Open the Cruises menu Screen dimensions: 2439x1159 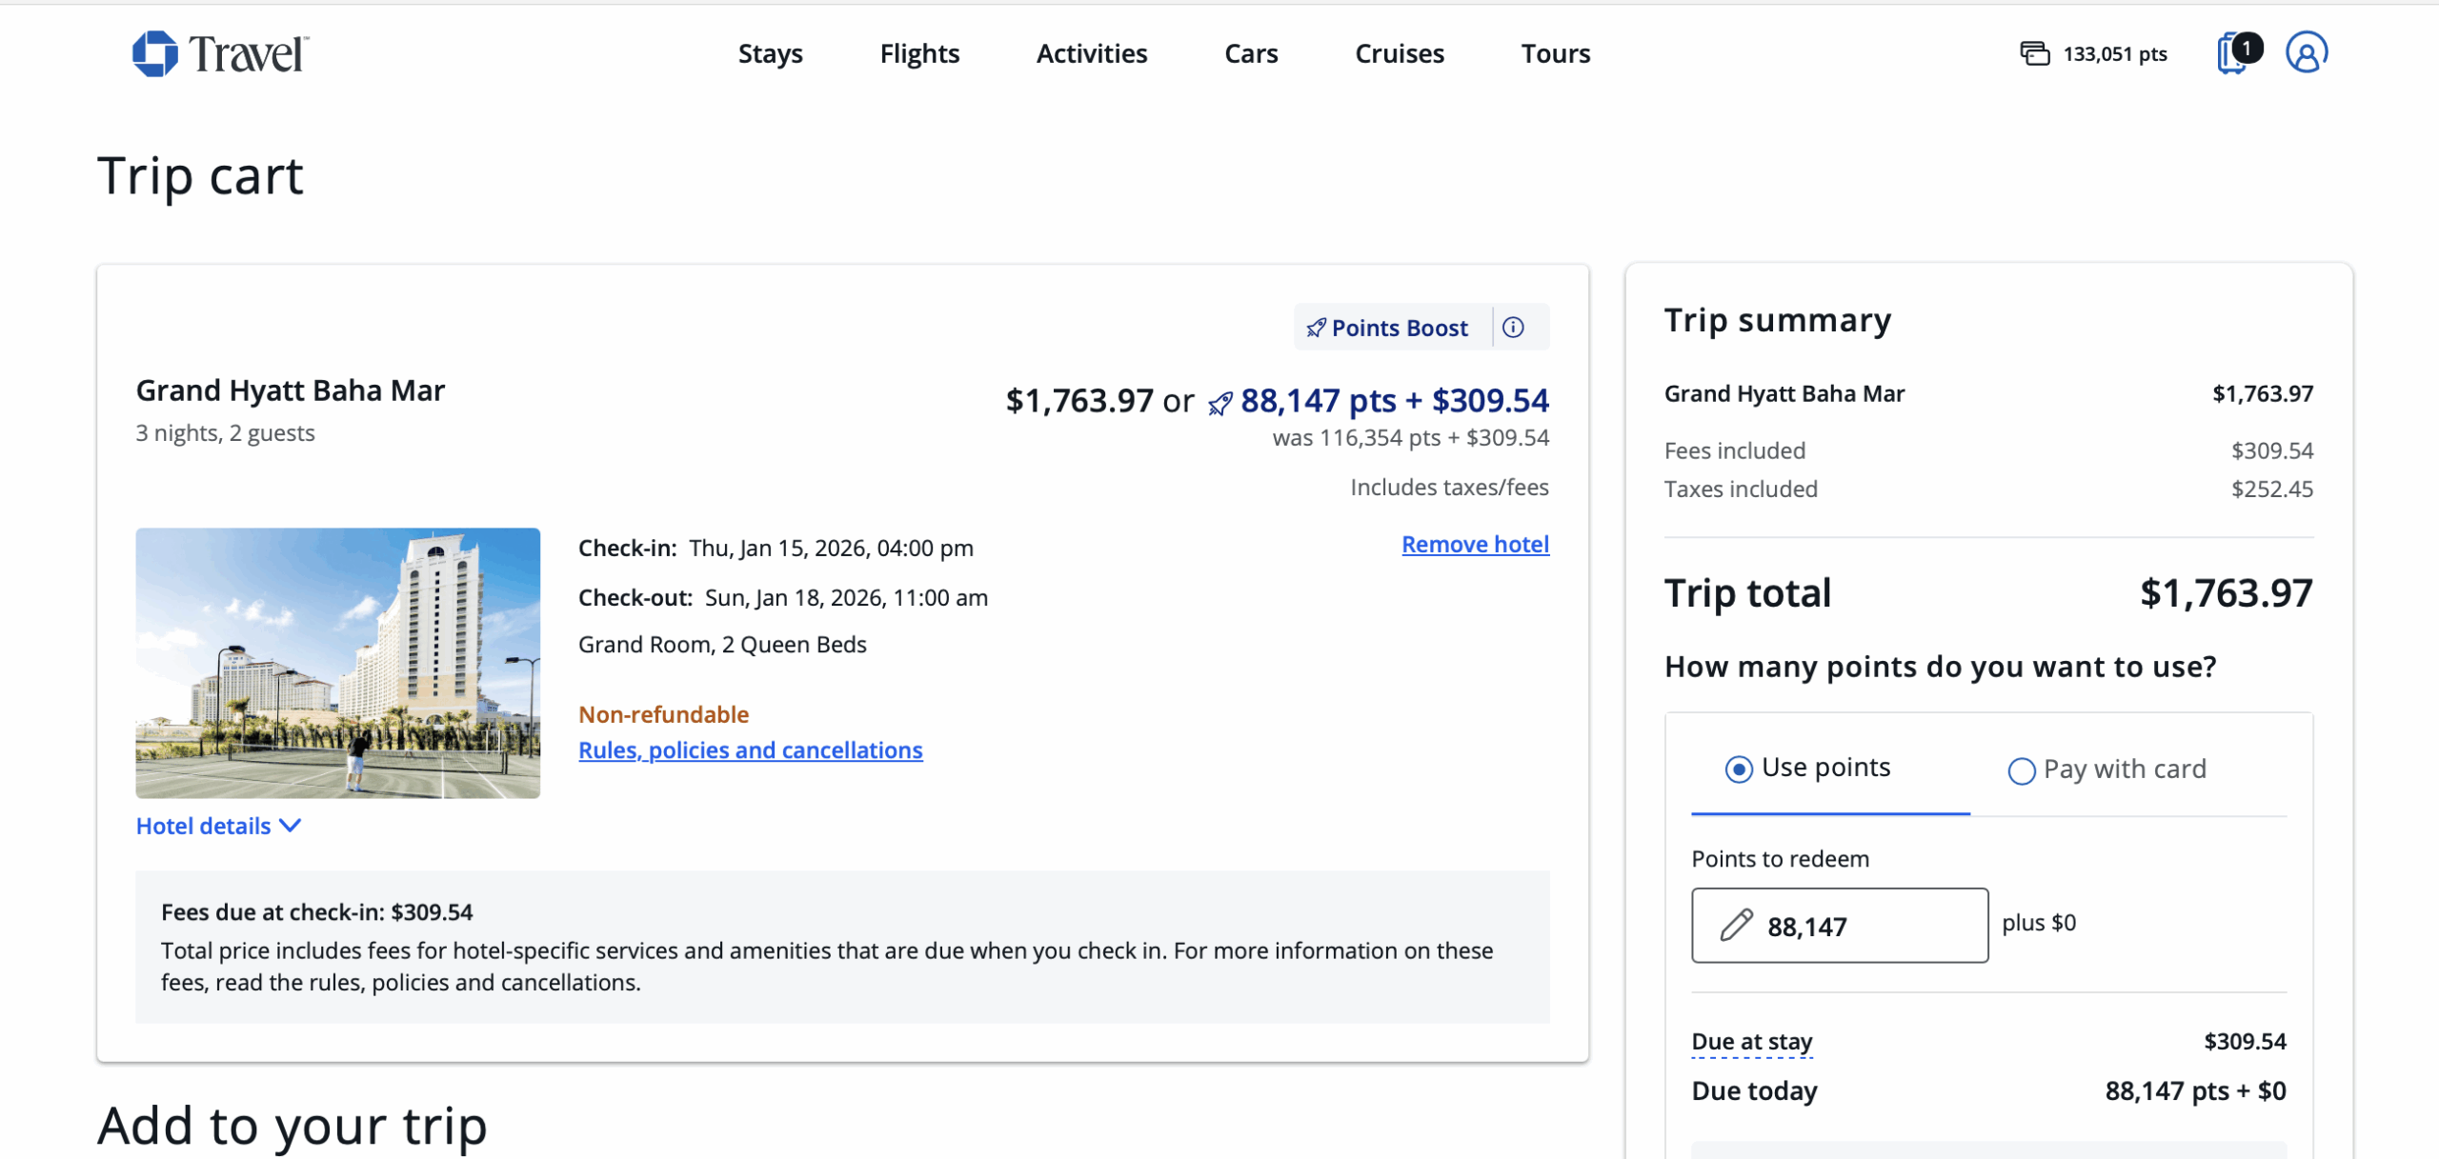click(x=1400, y=53)
